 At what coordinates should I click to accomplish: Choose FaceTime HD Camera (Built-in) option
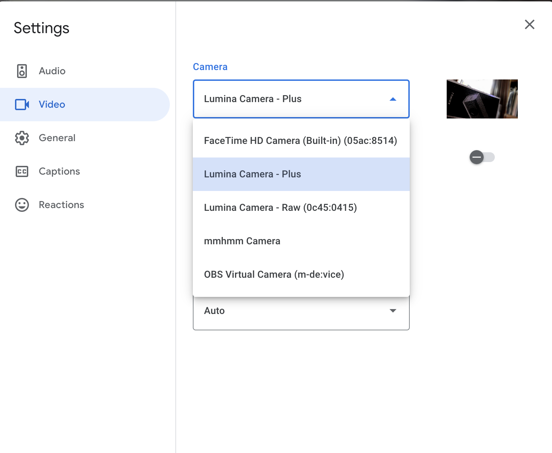click(301, 141)
